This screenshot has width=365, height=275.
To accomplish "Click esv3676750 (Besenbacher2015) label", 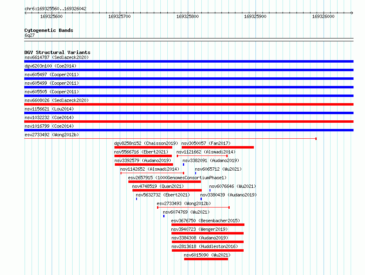I will [x=205, y=221].
